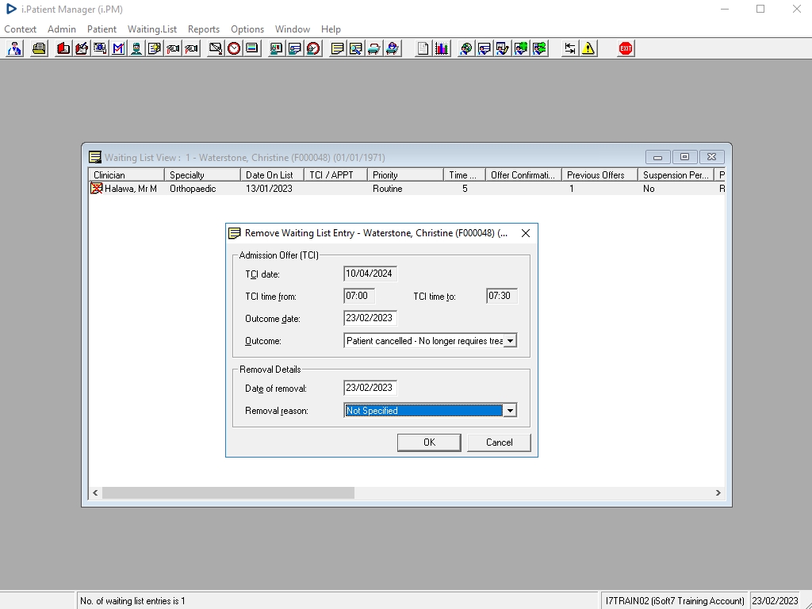
Task: Click the Remove Waiting List Entry dialog icon
Action: (x=235, y=233)
